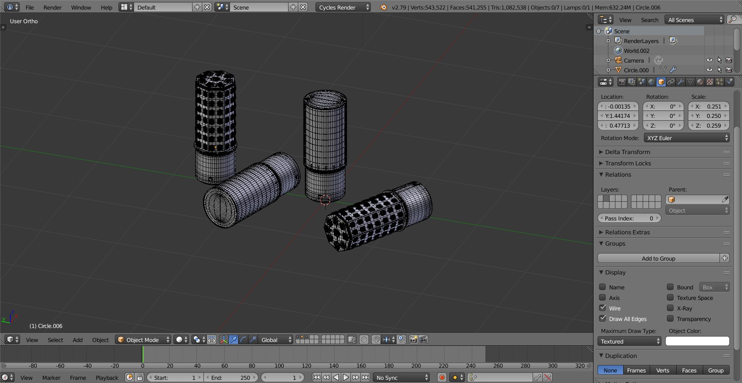Viewport: 742px width, 383px height.
Task: Open the Render menu in top bar
Action: tap(53, 7)
